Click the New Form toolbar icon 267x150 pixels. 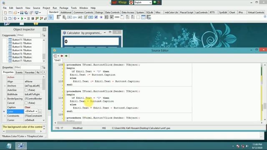(10, 13)
